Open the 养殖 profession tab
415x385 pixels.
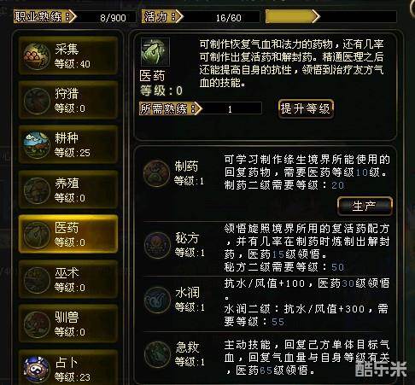tap(68, 190)
